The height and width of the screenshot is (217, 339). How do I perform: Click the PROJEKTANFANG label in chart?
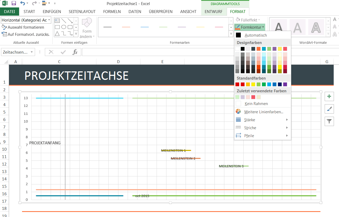[x=45, y=143]
